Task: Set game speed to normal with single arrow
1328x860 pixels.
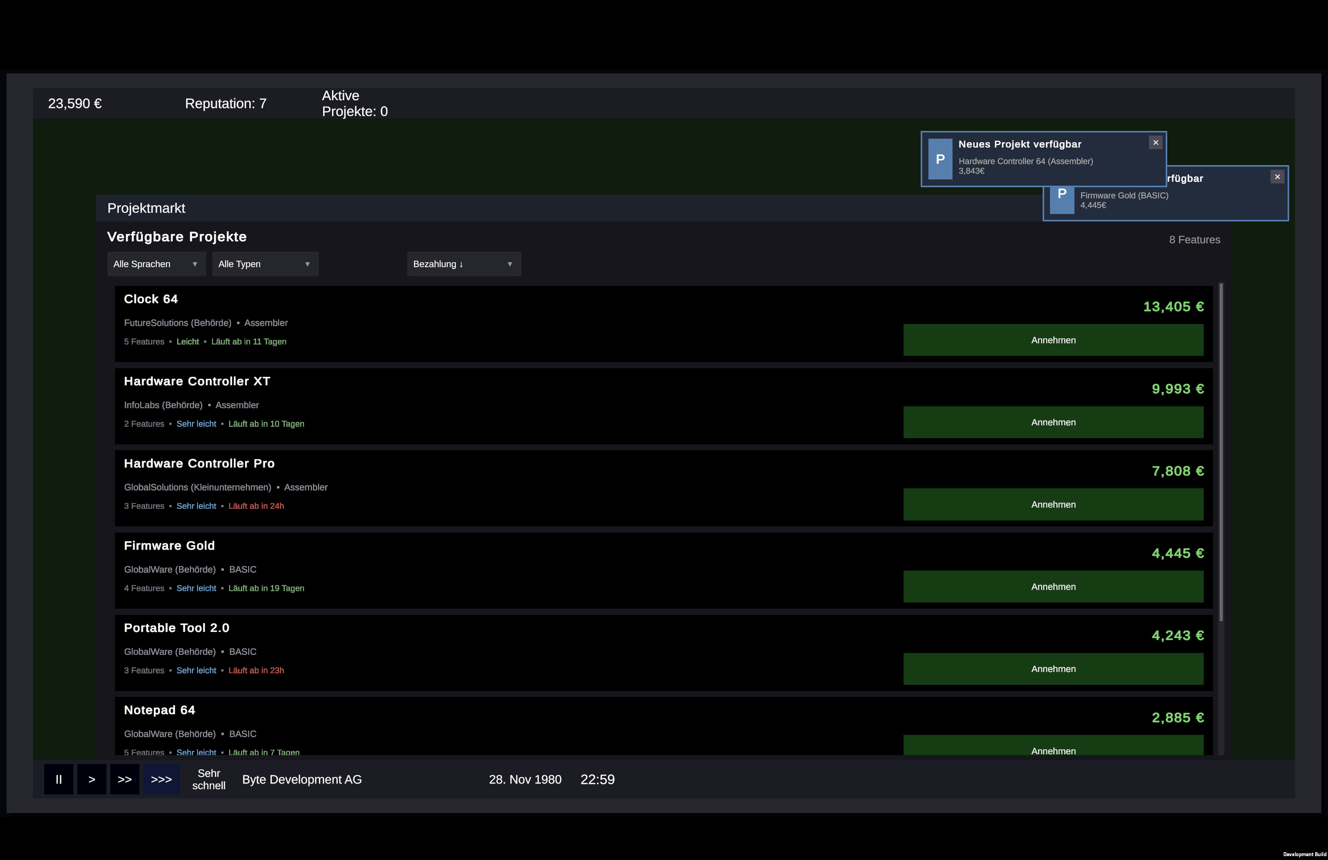Action: pyautogui.click(x=92, y=779)
